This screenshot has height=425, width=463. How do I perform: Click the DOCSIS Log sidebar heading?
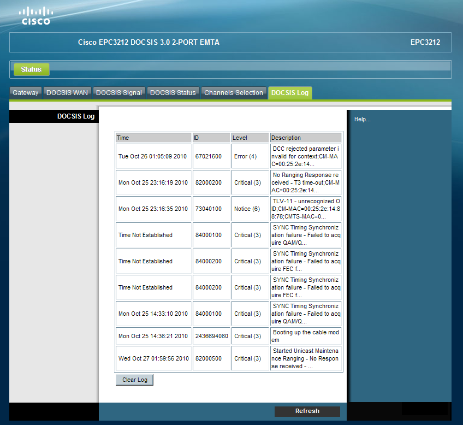(76, 116)
